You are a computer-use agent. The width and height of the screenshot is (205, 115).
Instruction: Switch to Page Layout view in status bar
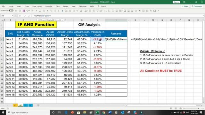coord(176,108)
